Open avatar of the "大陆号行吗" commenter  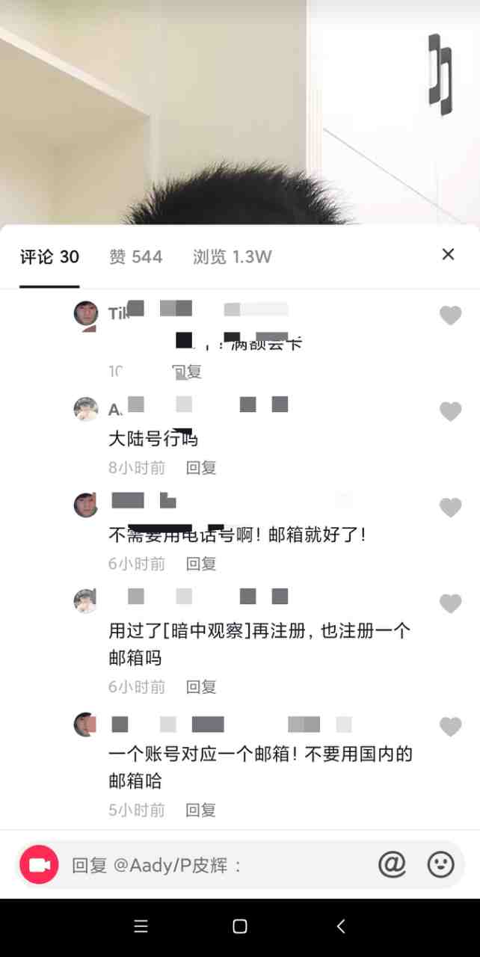(x=86, y=409)
